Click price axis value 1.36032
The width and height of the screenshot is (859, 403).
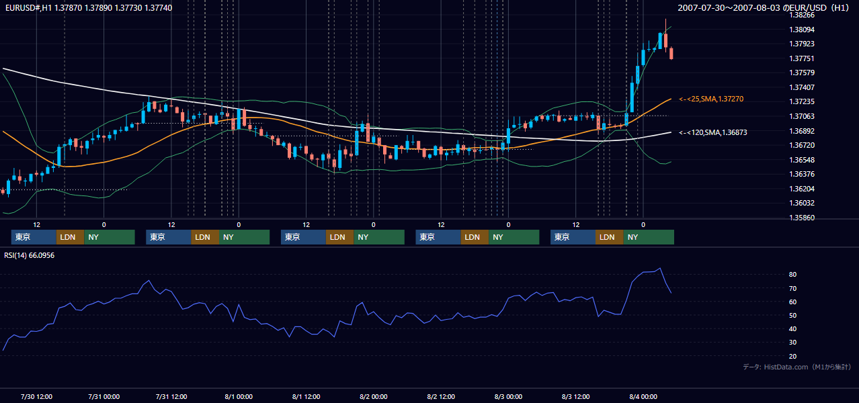point(801,203)
